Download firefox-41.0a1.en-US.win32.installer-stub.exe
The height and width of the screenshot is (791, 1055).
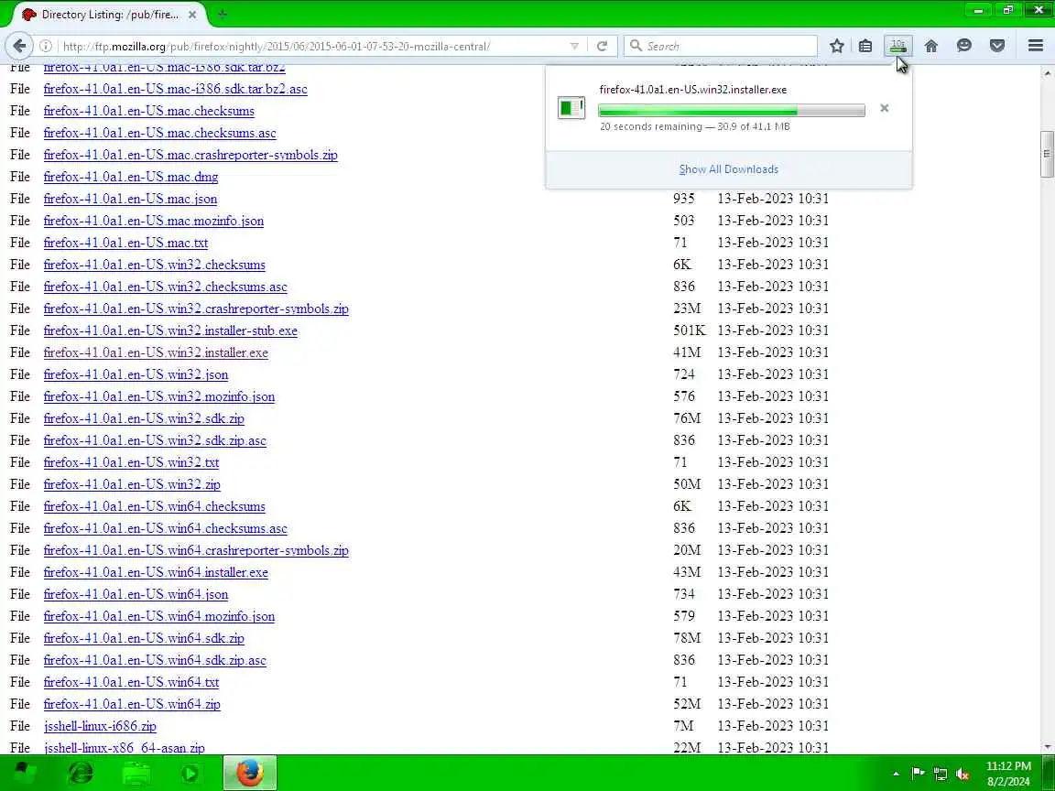pyautogui.click(x=170, y=330)
